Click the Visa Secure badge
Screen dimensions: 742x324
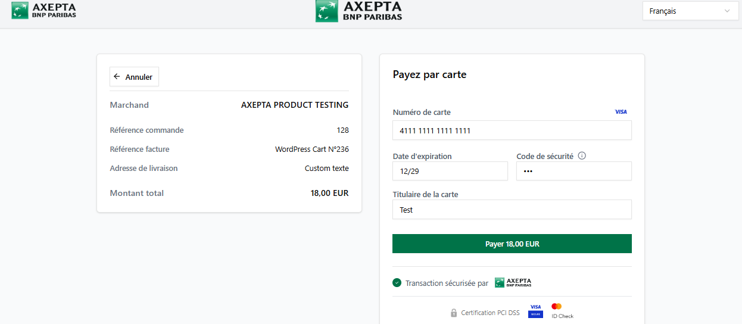point(535,310)
